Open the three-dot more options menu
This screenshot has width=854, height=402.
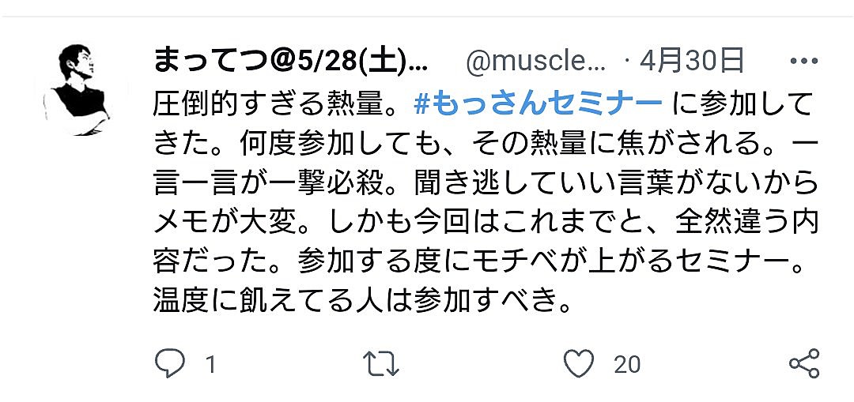(804, 62)
